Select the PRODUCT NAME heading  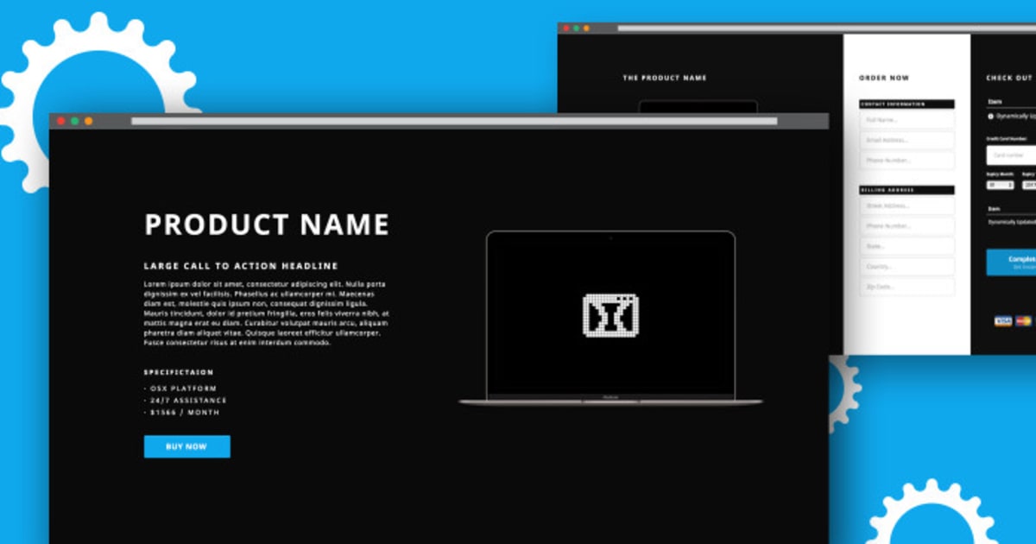(267, 225)
